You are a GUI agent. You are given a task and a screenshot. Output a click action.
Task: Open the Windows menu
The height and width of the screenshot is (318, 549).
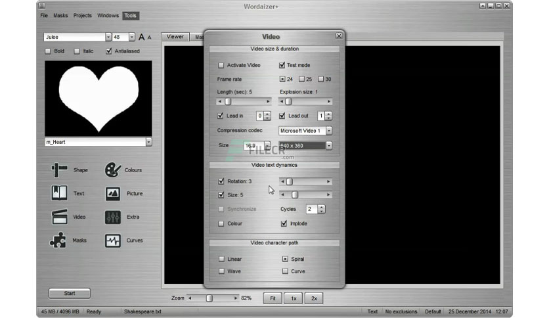click(x=108, y=15)
